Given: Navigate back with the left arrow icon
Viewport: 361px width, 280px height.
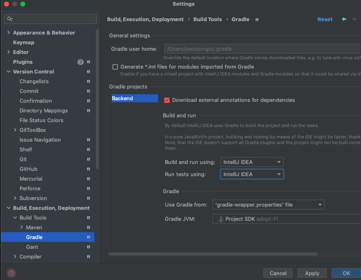Looking at the screenshot, I should 344,19.
